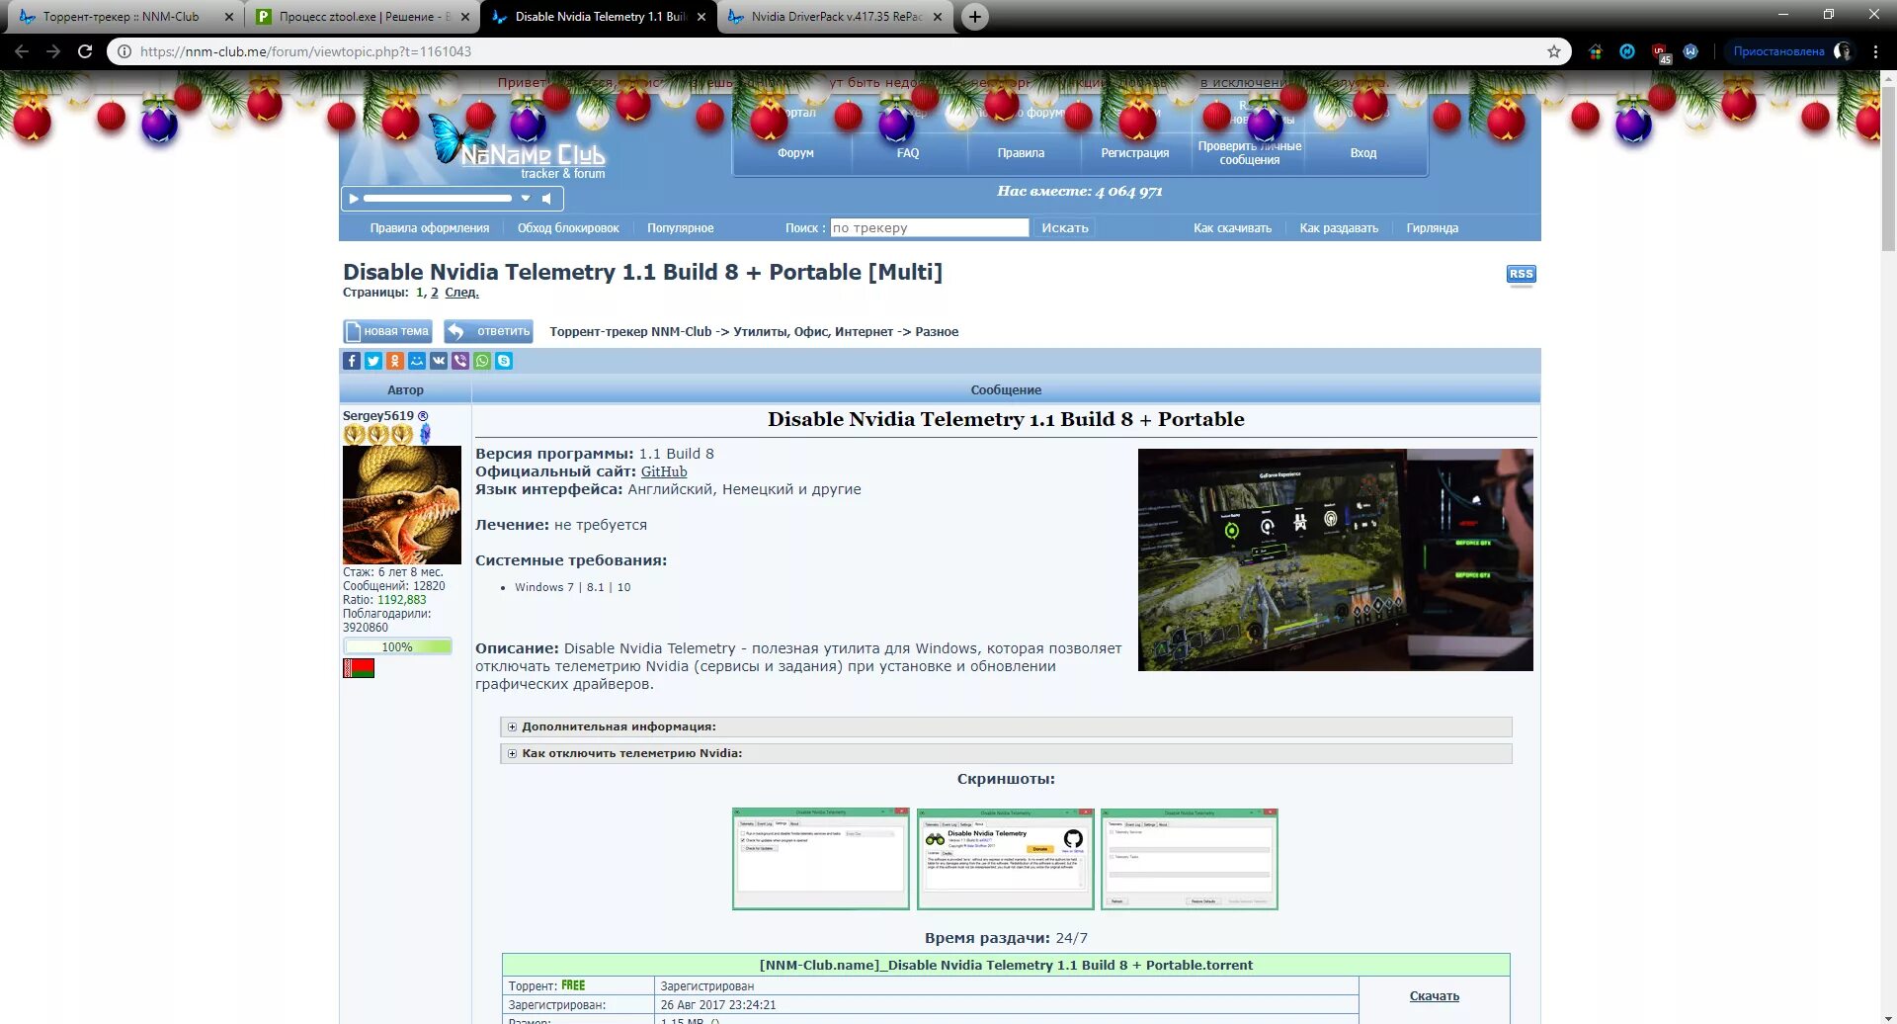Share the topic on VK

point(439,361)
